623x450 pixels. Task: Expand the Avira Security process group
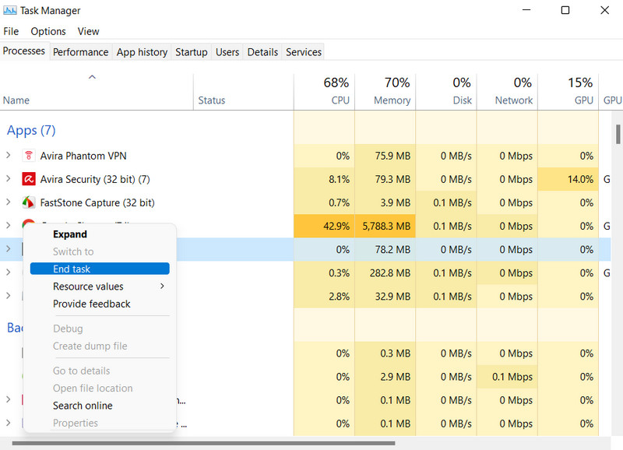9,179
